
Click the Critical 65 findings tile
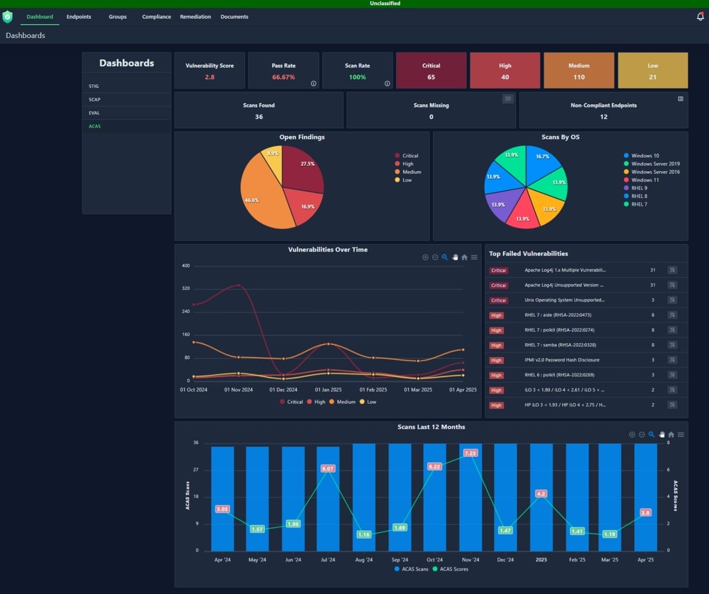click(x=431, y=71)
